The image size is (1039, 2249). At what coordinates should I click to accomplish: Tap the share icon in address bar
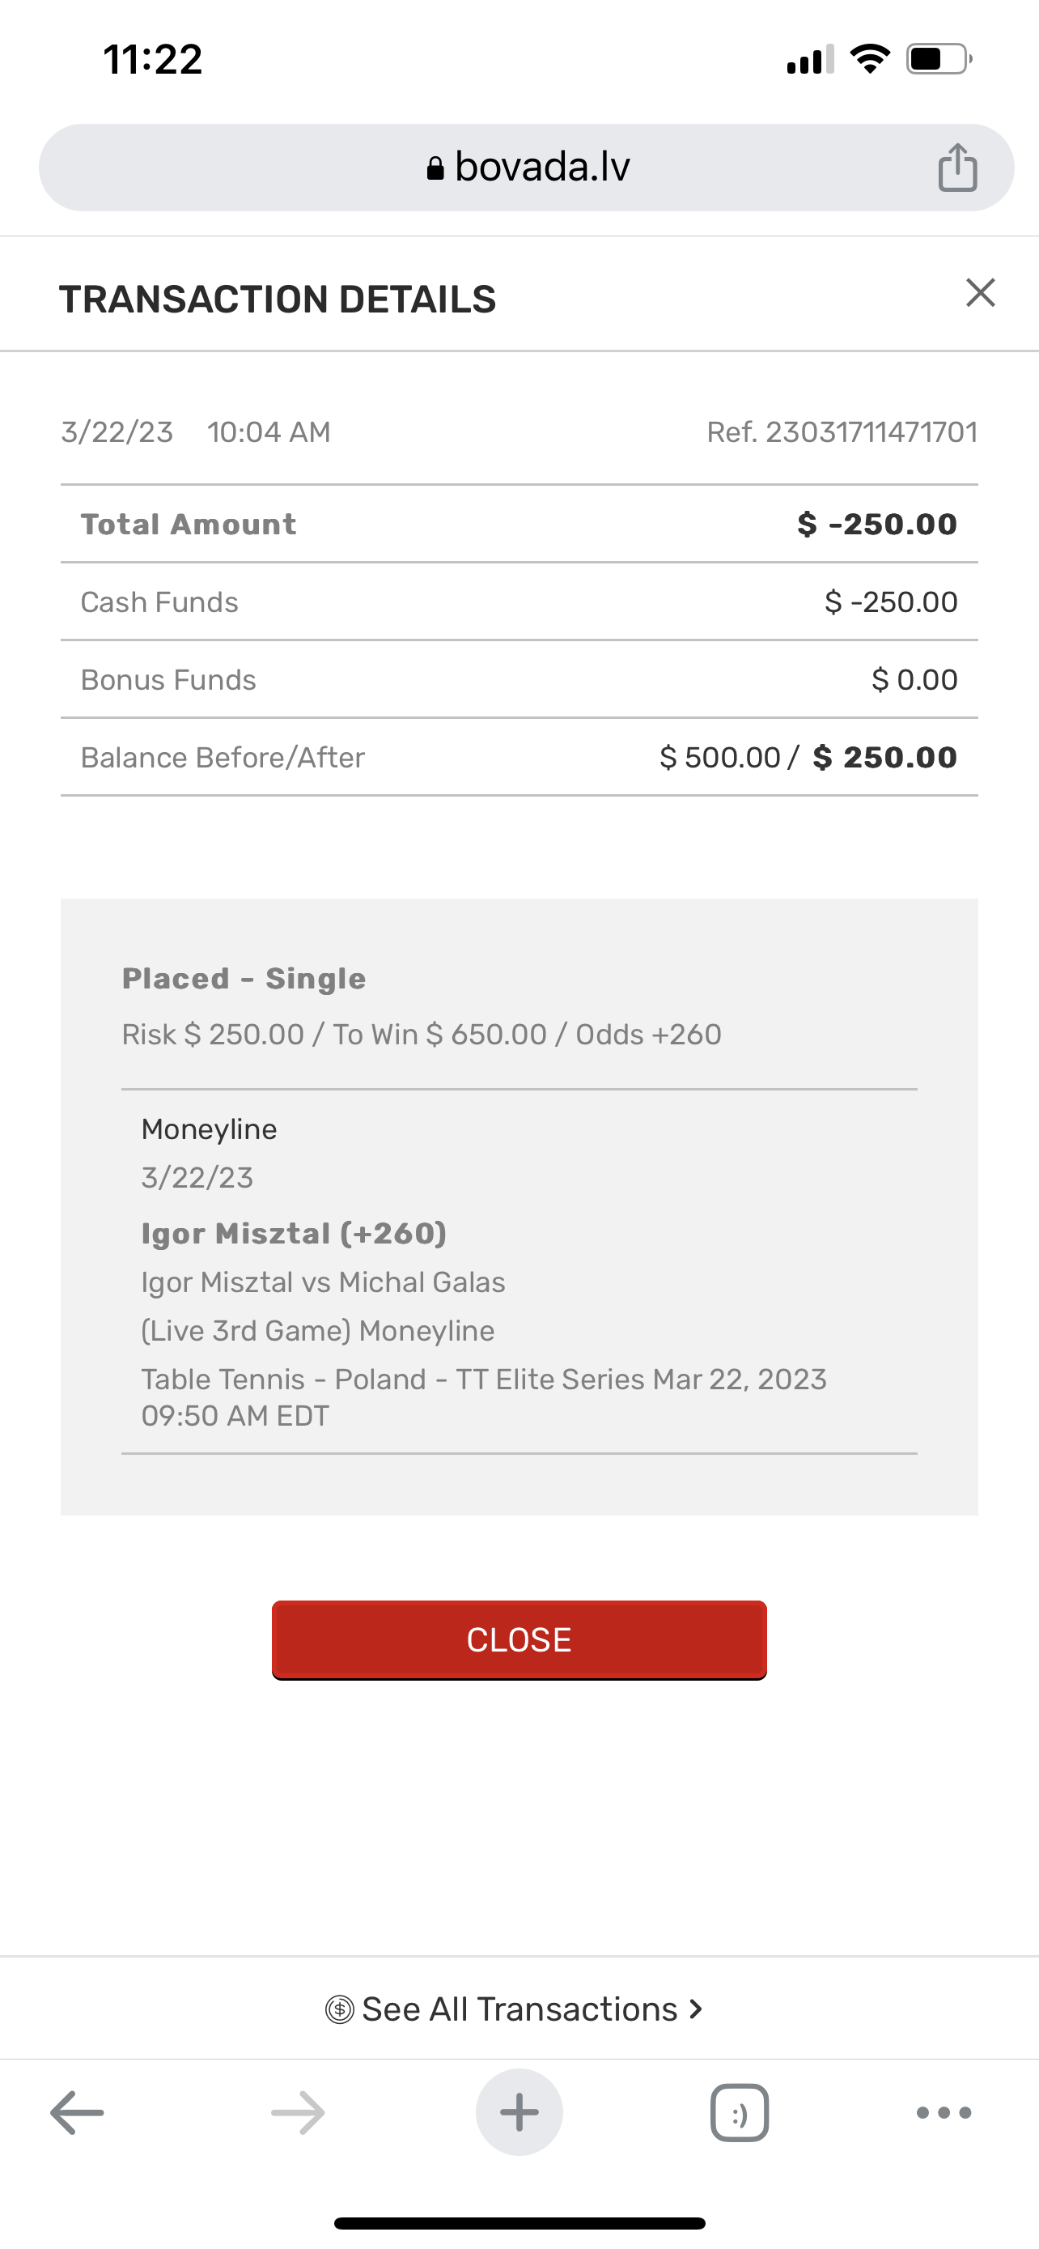click(957, 167)
